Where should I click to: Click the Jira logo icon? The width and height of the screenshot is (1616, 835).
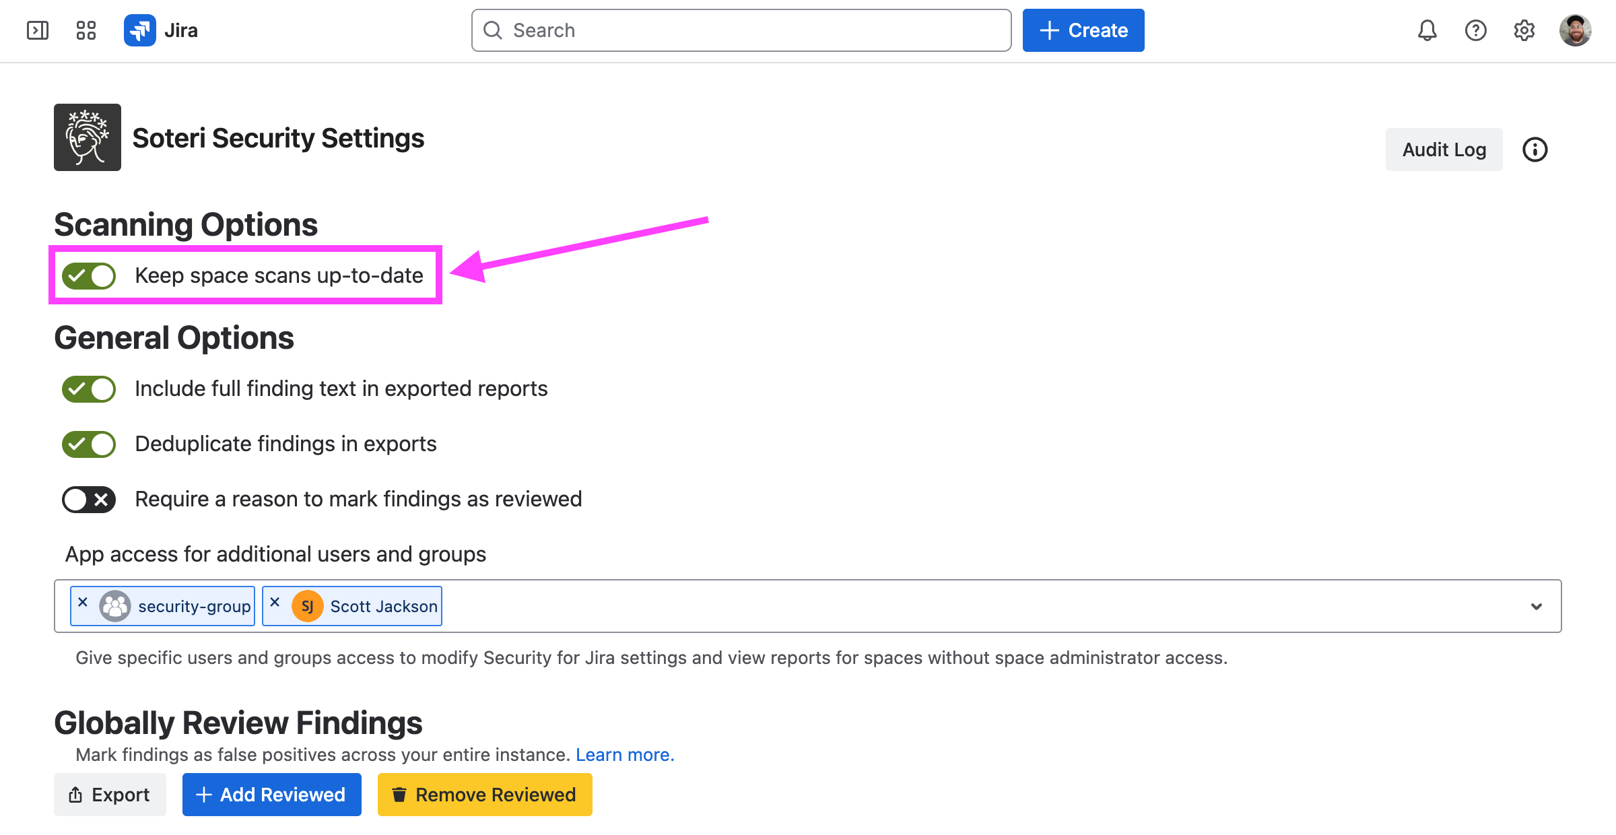(x=140, y=30)
